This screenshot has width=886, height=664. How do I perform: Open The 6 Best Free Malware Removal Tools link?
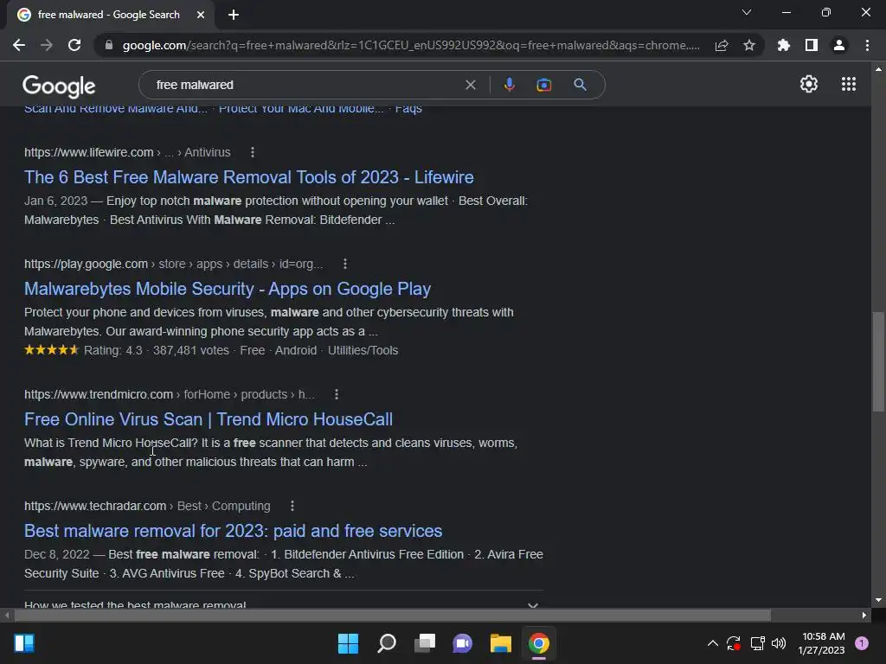click(x=248, y=177)
